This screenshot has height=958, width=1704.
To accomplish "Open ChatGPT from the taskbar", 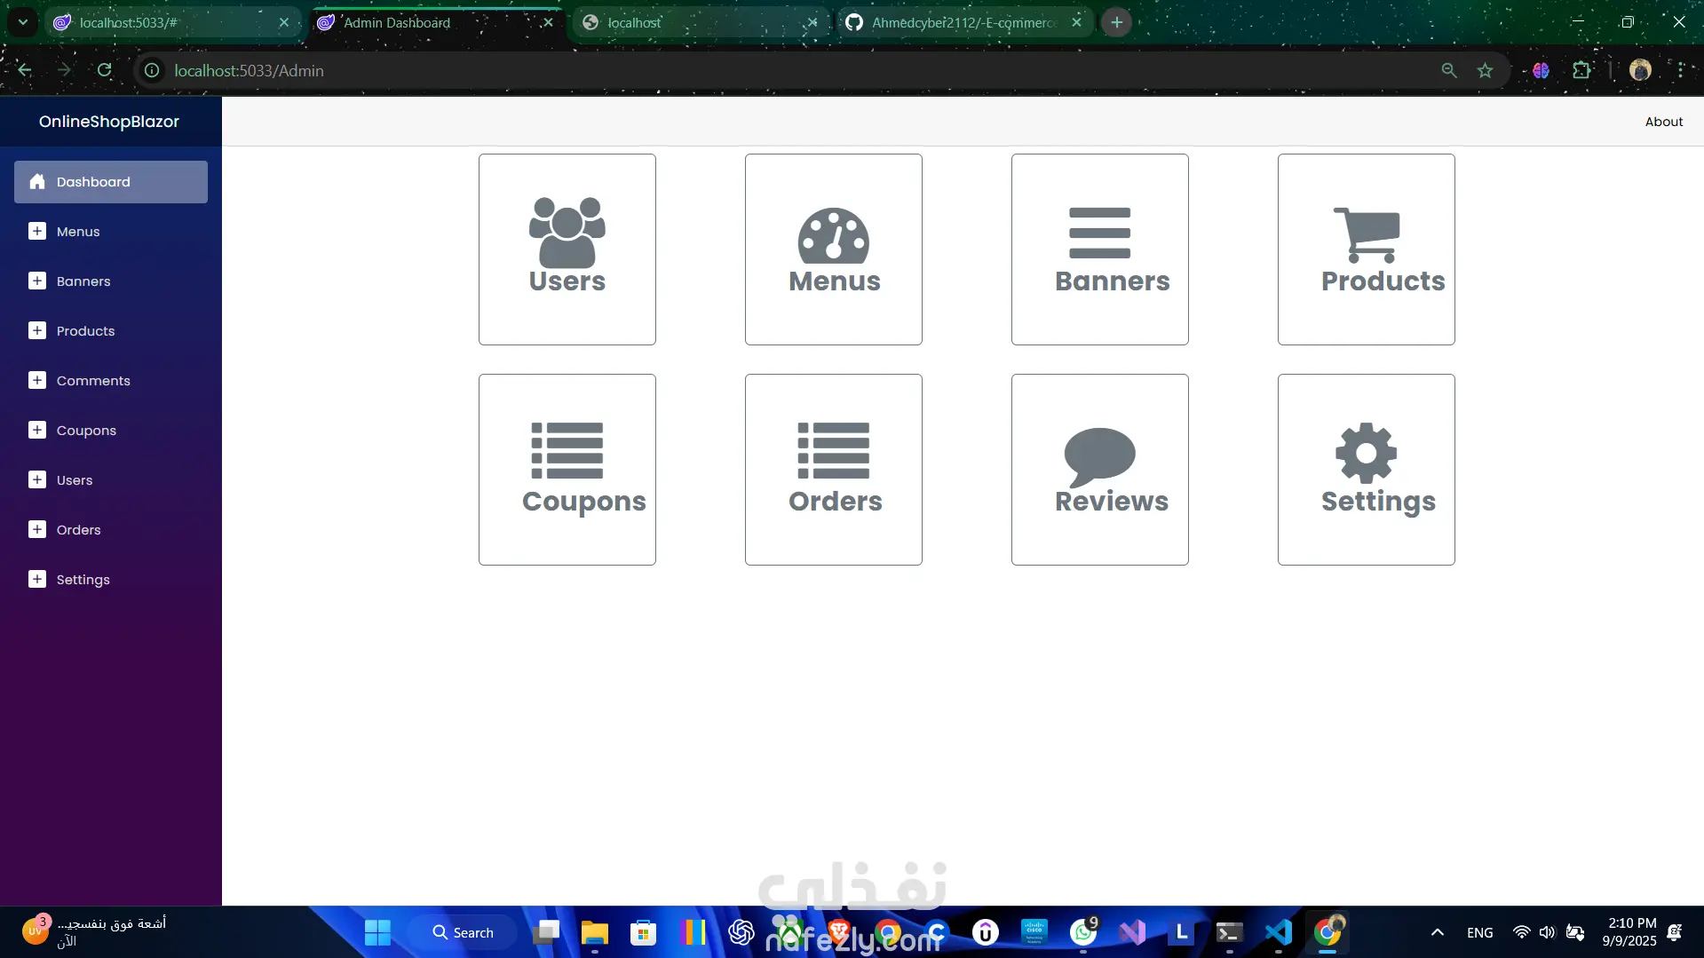I will pyautogui.click(x=741, y=932).
